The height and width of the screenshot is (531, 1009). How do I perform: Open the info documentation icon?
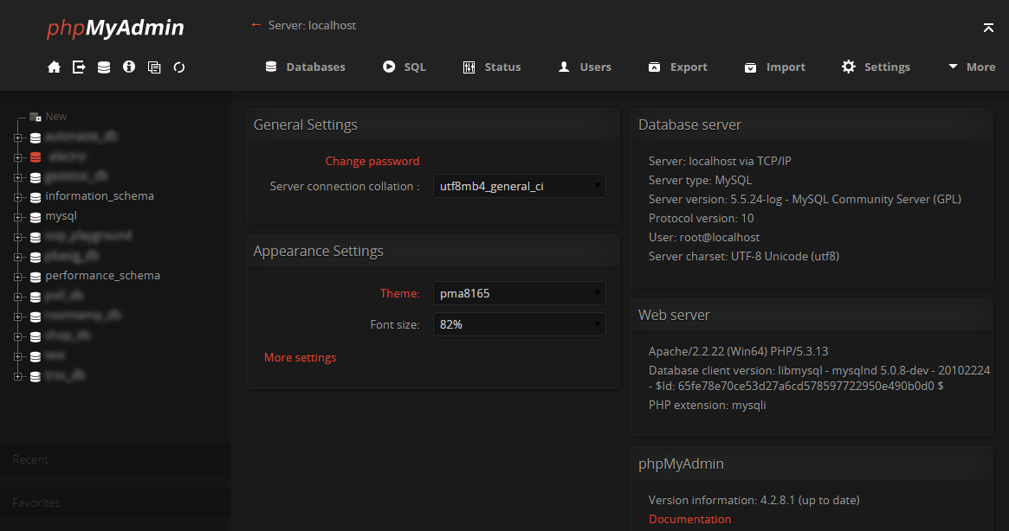[x=129, y=67]
